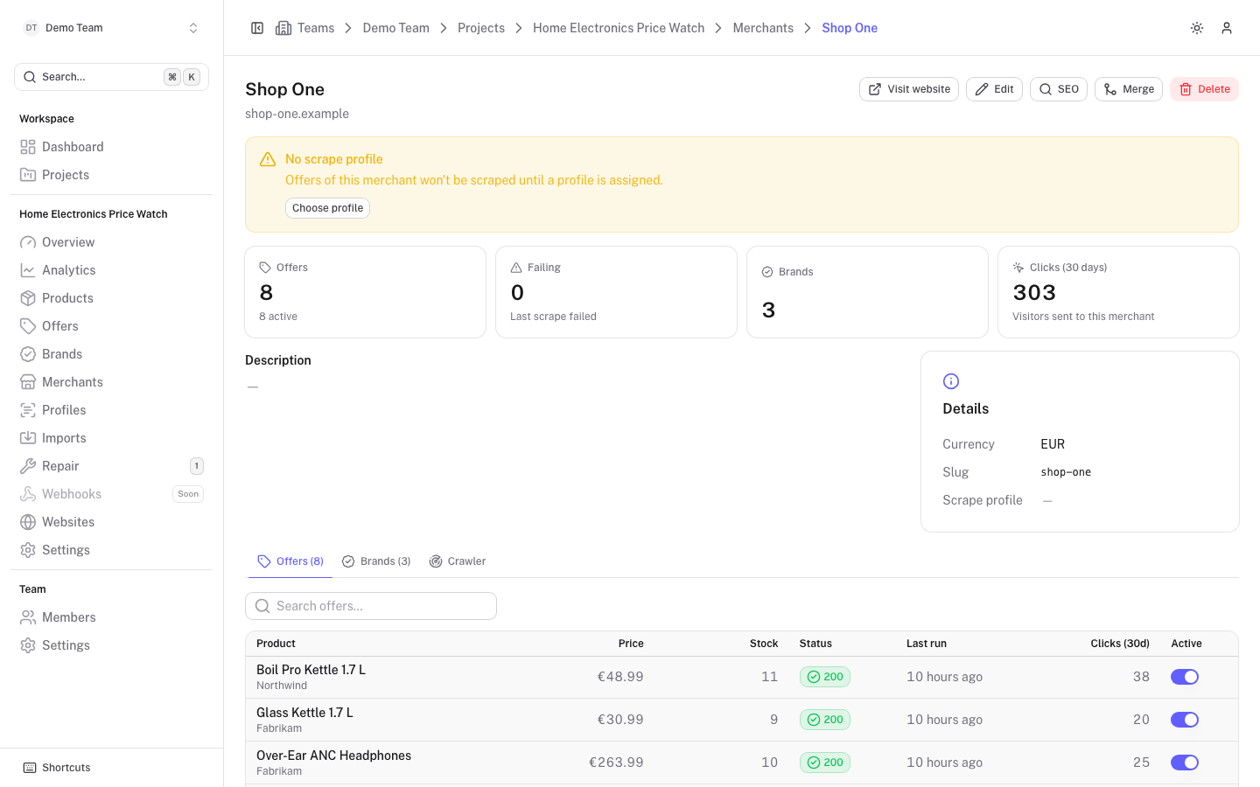Click the Products box icon
Viewport: 1260px width, 787px height.
pos(28,298)
